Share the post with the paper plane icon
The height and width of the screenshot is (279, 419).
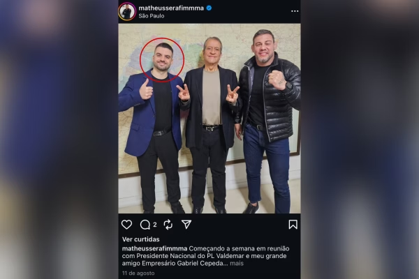(186, 225)
